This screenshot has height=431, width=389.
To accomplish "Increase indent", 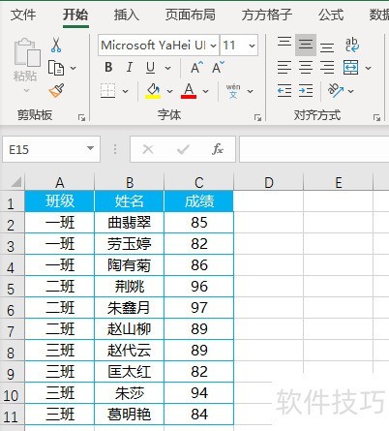I will point(306,91).
